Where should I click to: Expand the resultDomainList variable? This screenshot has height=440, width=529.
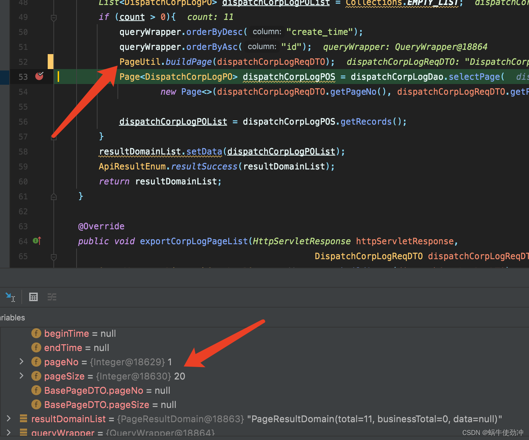pos(9,419)
